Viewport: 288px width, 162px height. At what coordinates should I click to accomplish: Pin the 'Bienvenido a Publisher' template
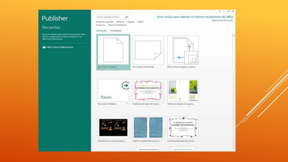coord(127,104)
